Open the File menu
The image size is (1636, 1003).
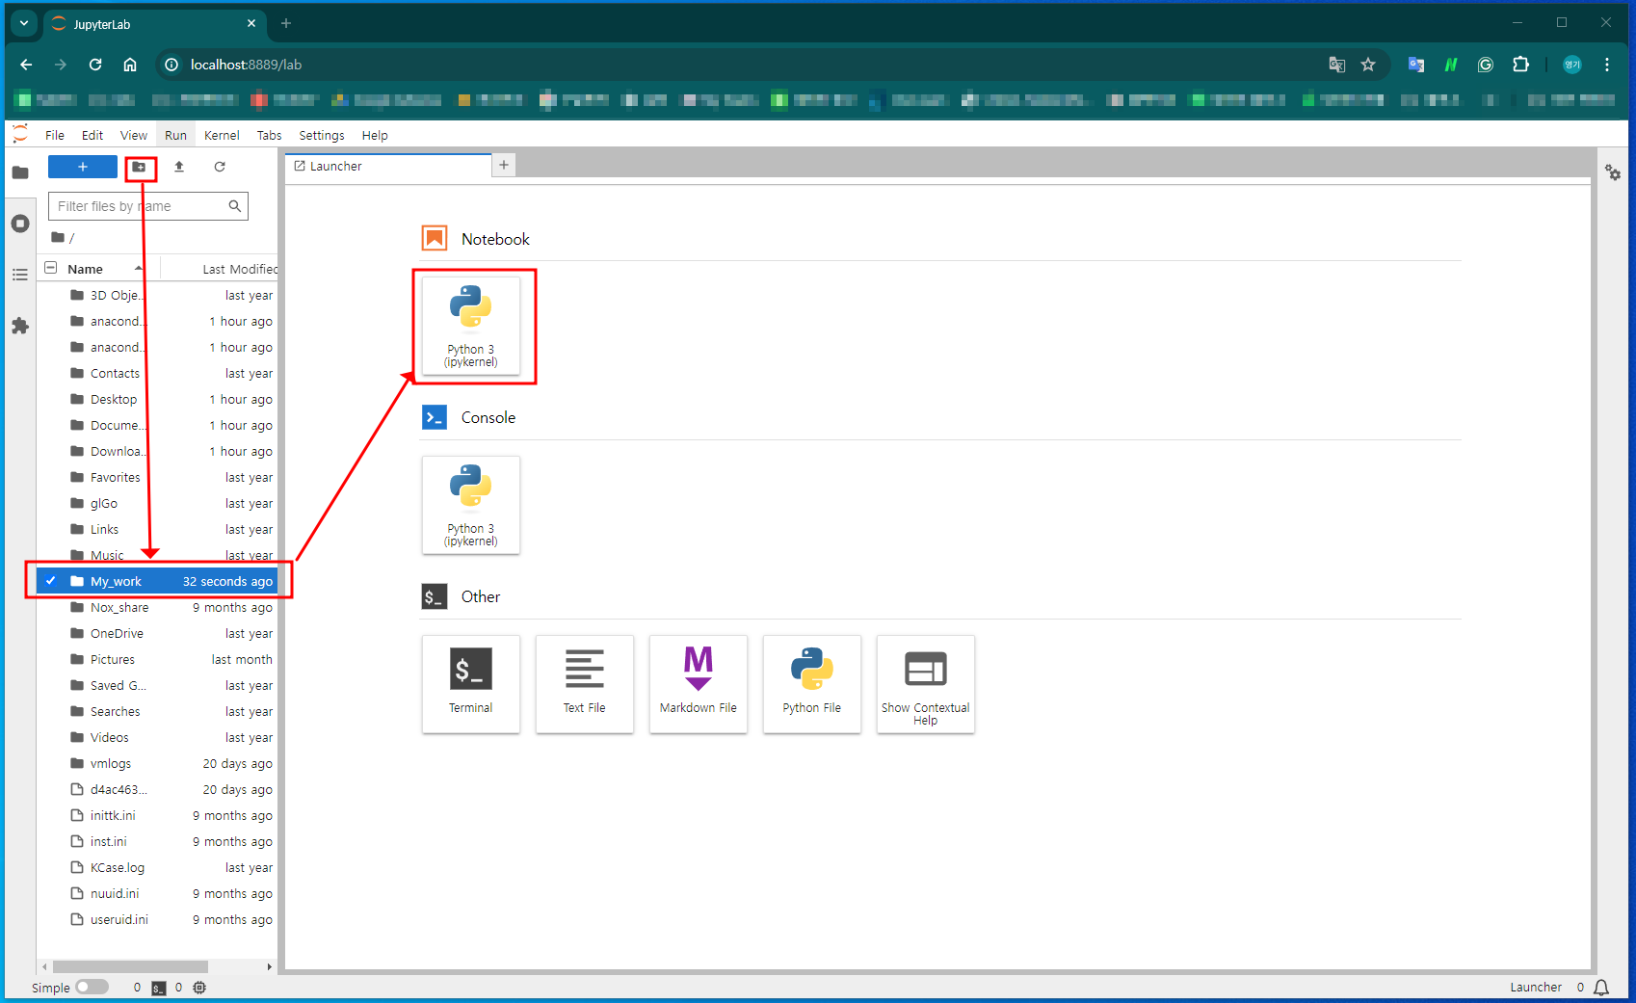click(55, 135)
